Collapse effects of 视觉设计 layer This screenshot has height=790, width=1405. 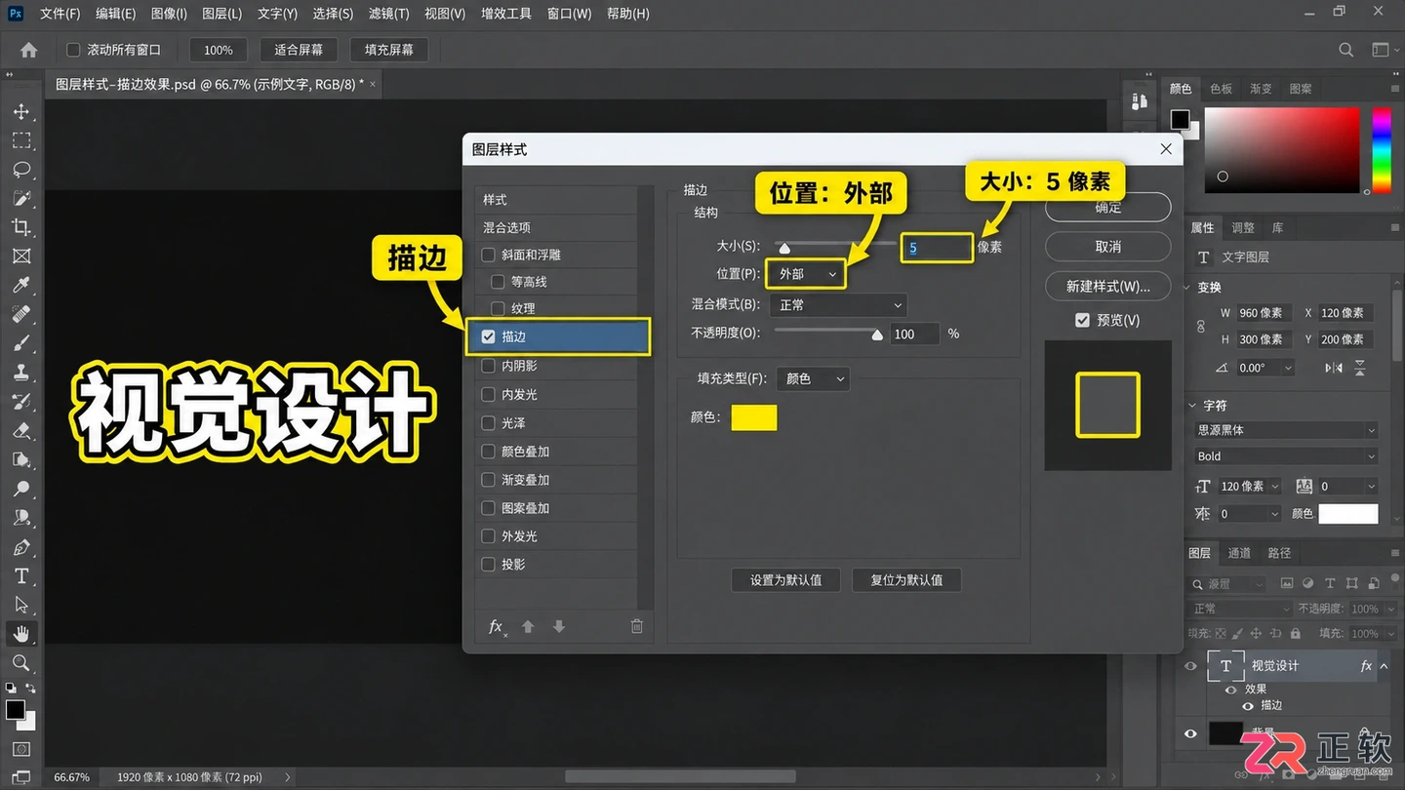click(x=1384, y=666)
